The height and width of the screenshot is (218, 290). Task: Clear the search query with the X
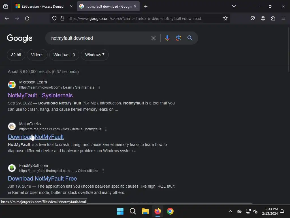(153, 38)
